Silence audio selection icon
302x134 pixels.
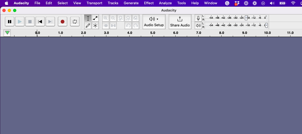point(113,25)
